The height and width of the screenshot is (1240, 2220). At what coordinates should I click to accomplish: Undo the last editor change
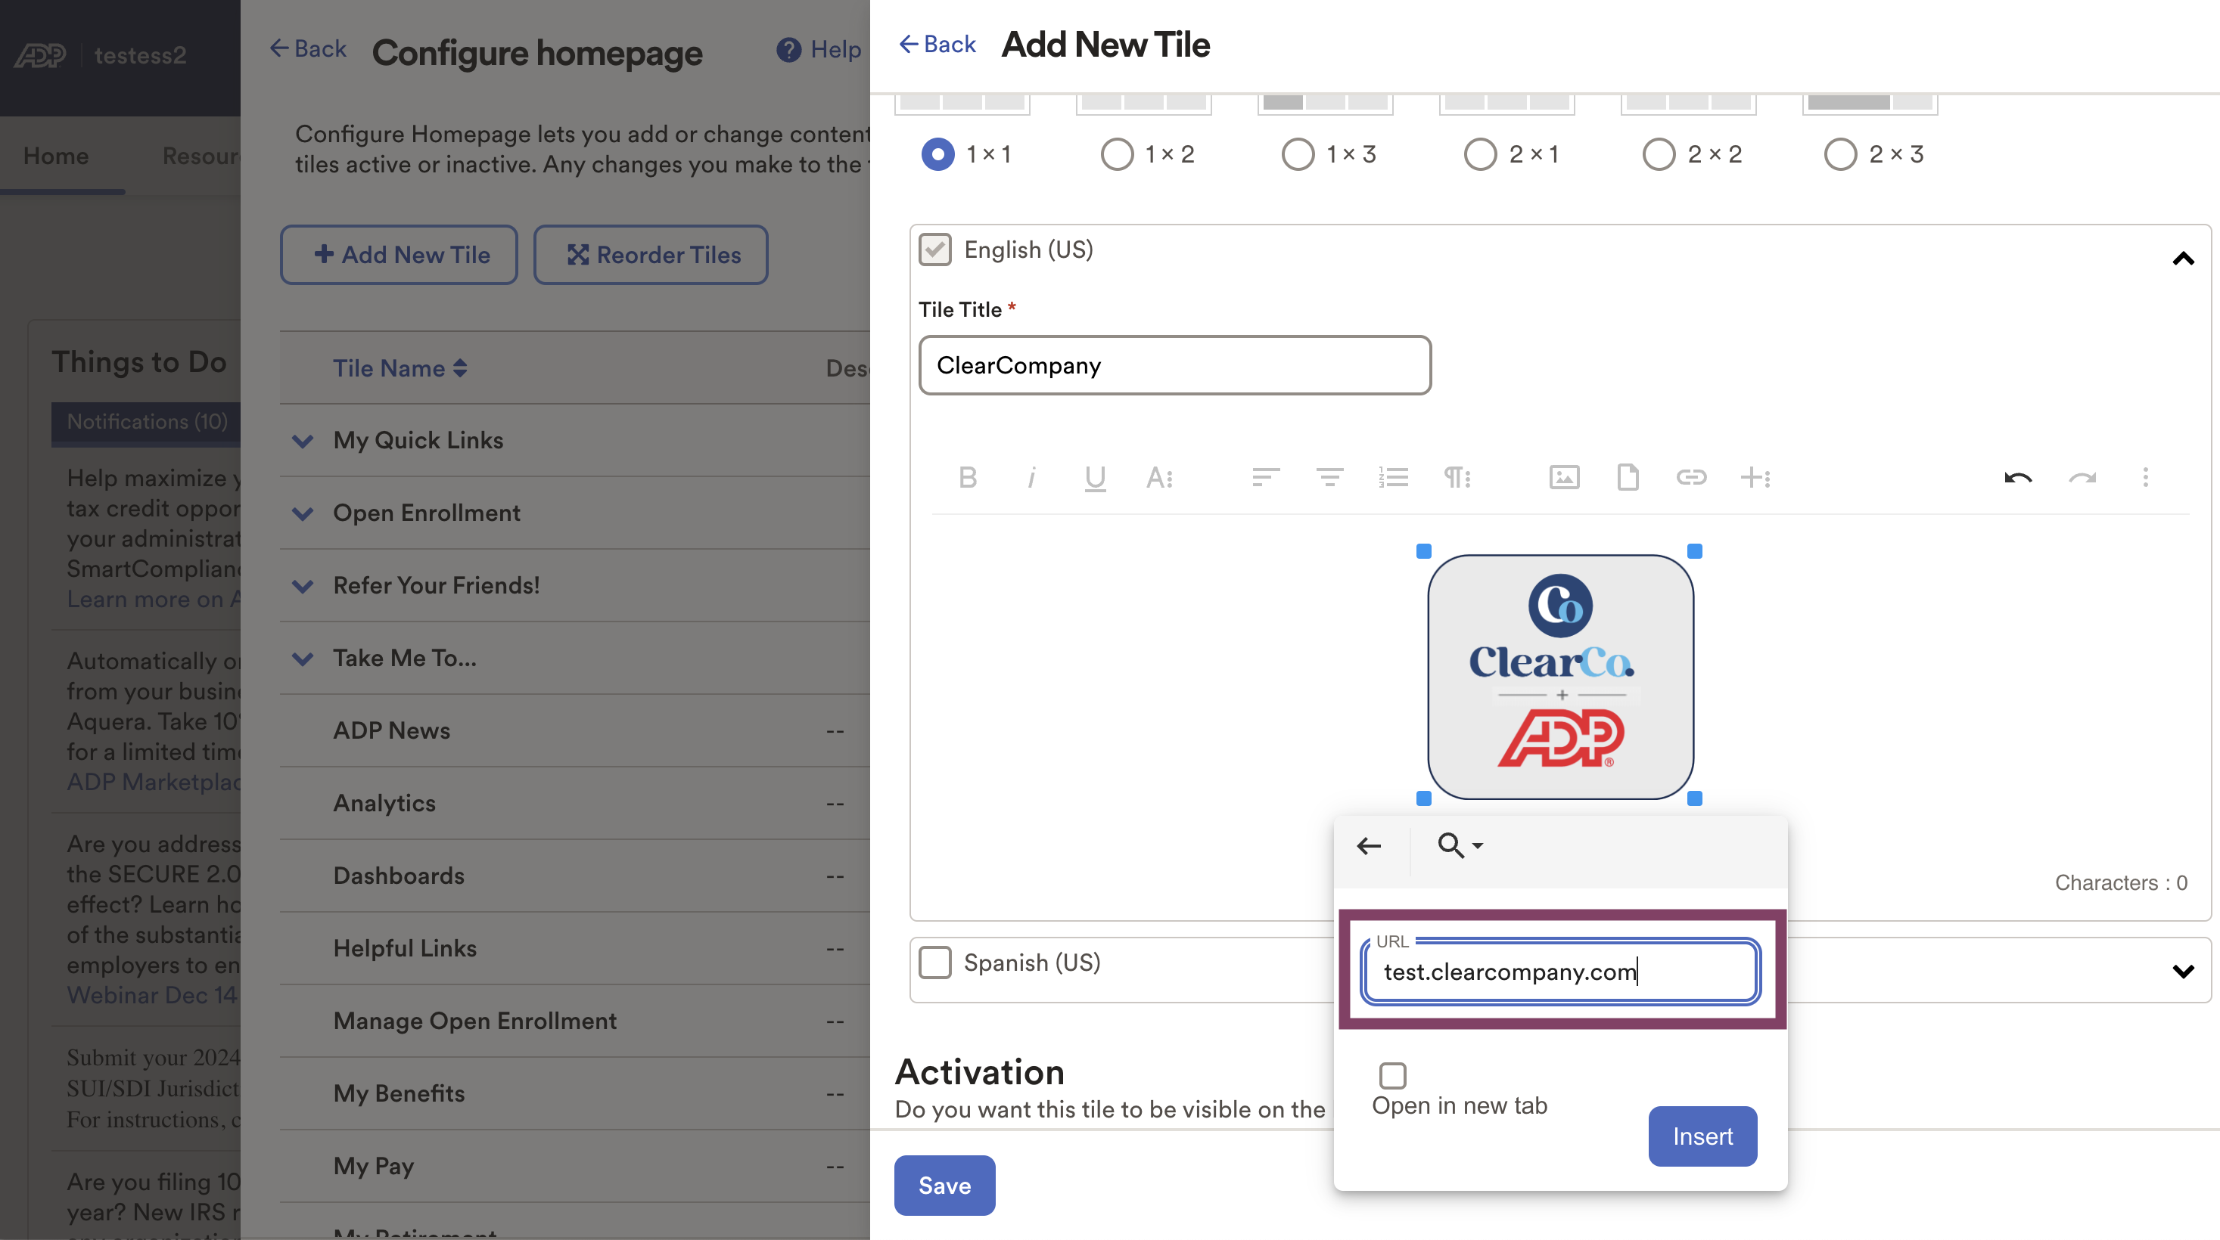tap(2017, 478)
